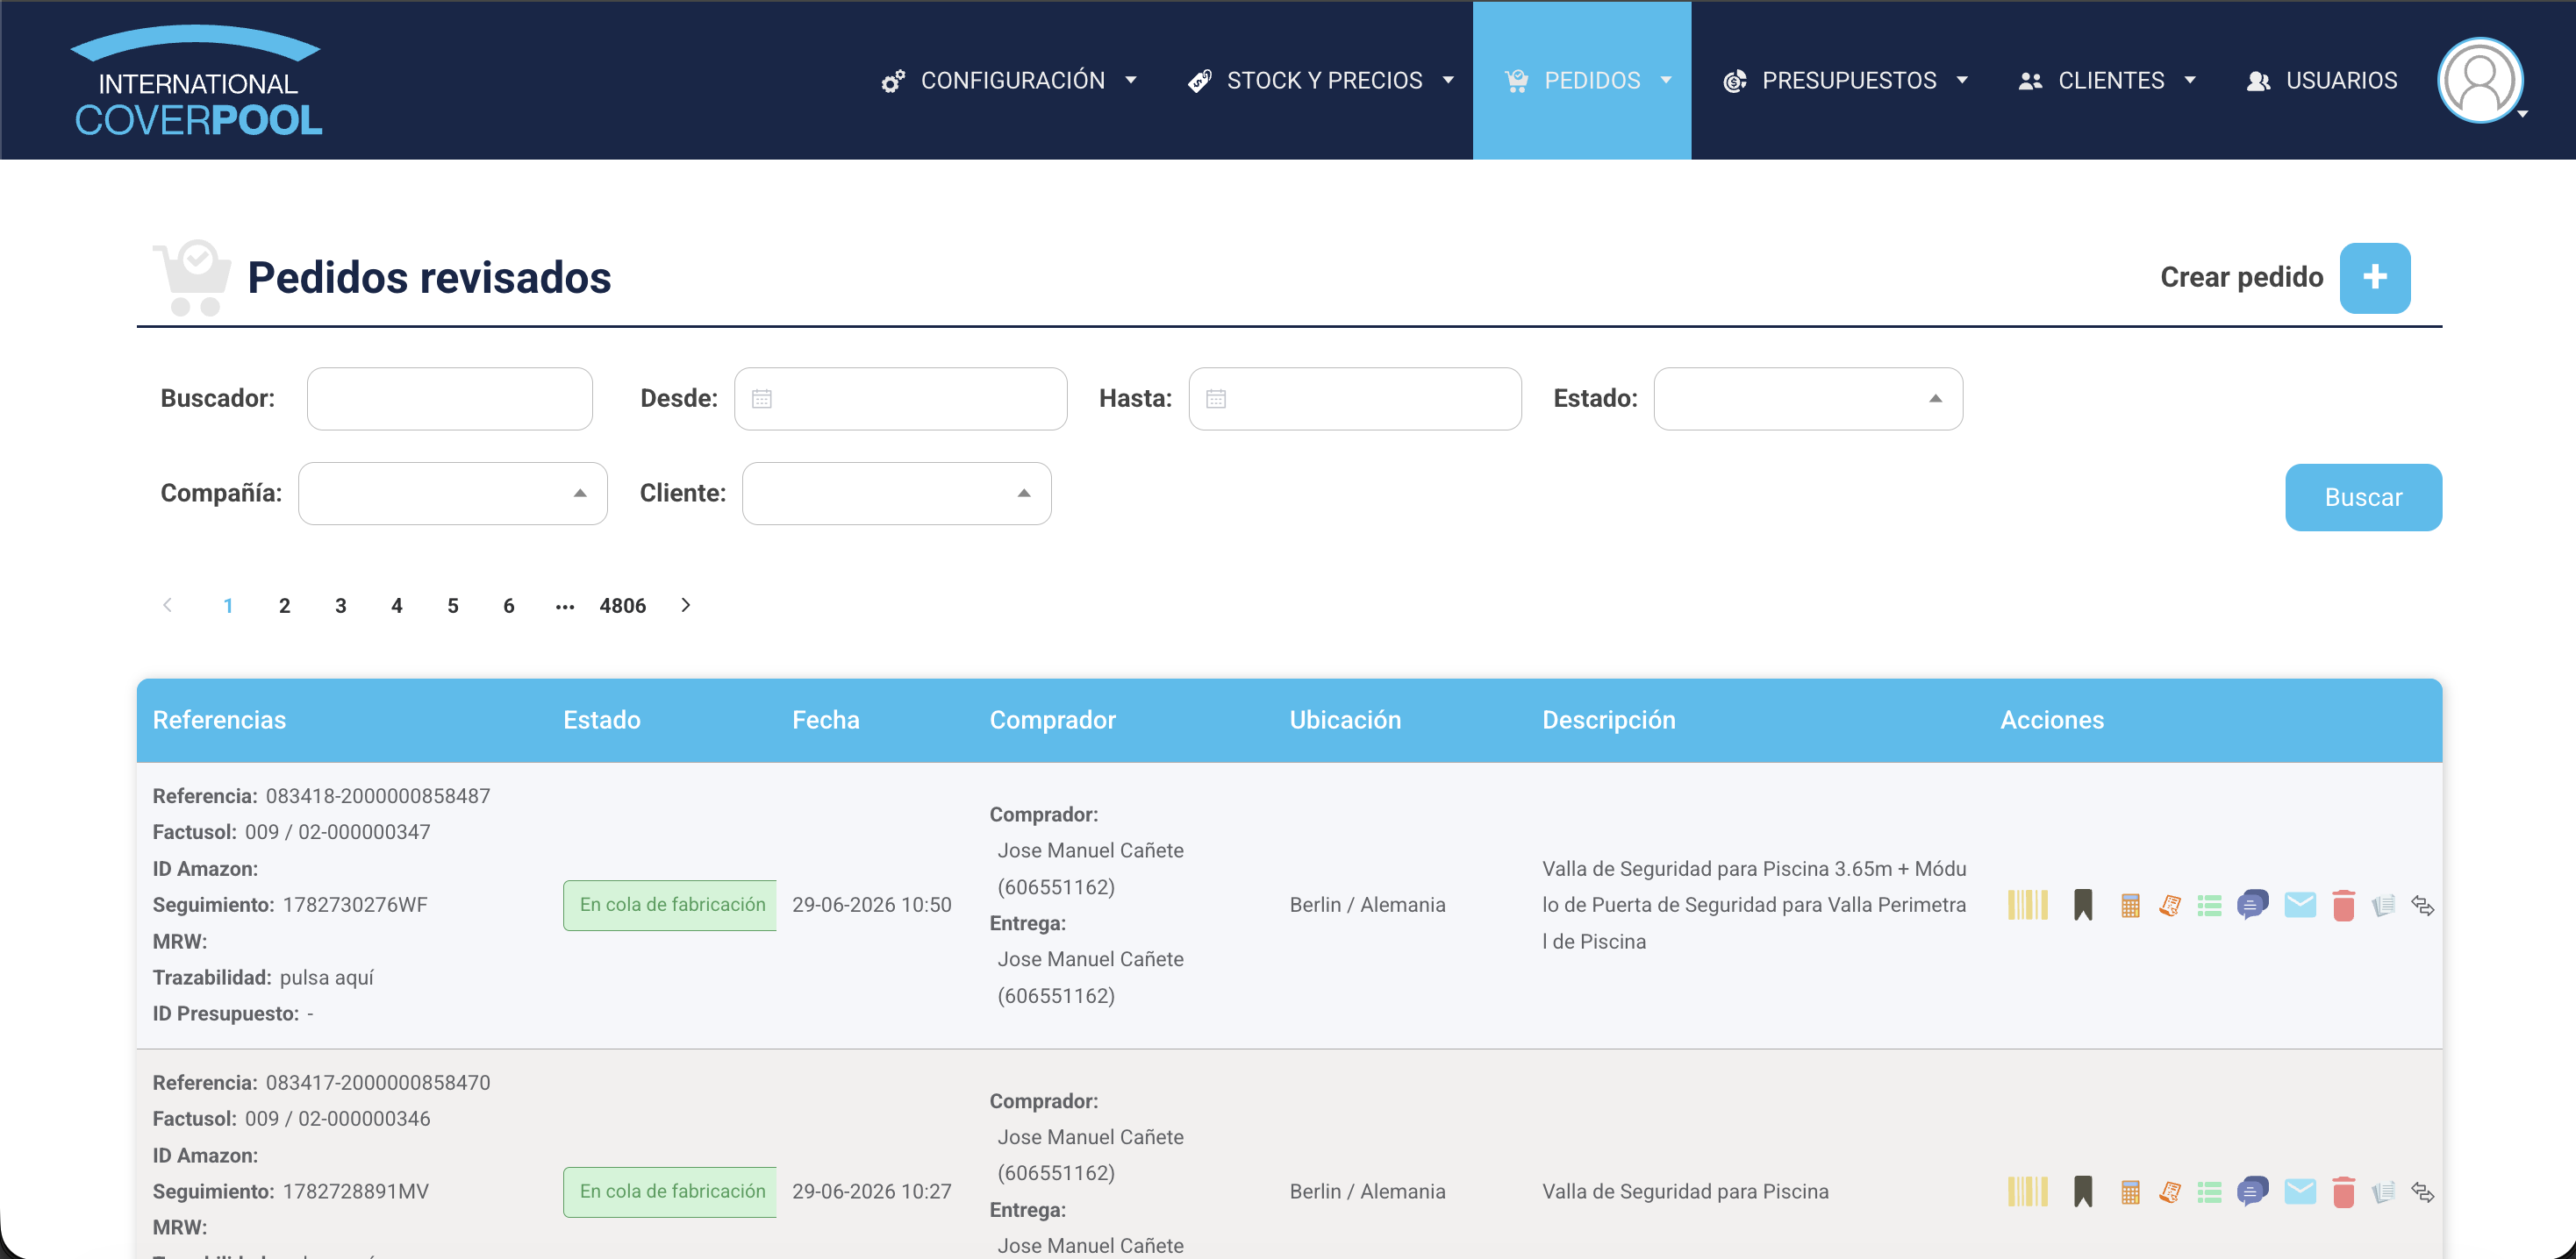The width and height of the screenshot is (2576, 1259).
Task: Click bookmark icon for order 083417-2000000858470
Action: [2083, 1192]
